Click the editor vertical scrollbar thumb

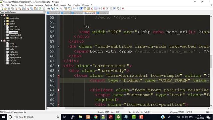pyautogui.click(x=211, y=61)
